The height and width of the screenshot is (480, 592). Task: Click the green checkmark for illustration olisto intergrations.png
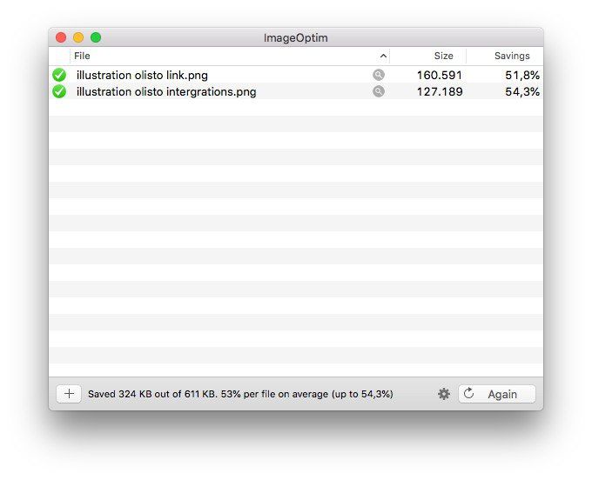pyautogui.click(x=59, y=91)
